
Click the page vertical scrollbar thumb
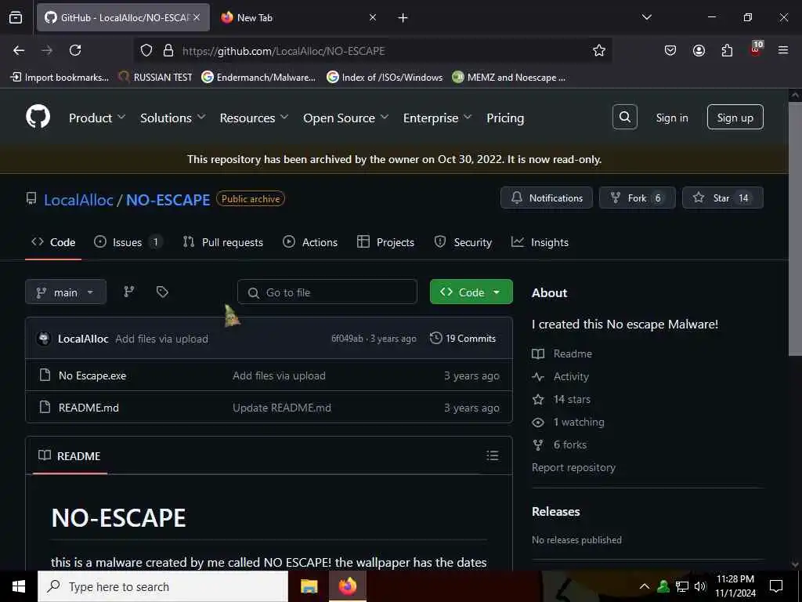point(795,228)
